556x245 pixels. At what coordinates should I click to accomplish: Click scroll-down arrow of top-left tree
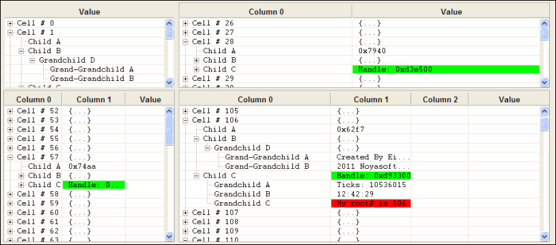pos(169,82)
